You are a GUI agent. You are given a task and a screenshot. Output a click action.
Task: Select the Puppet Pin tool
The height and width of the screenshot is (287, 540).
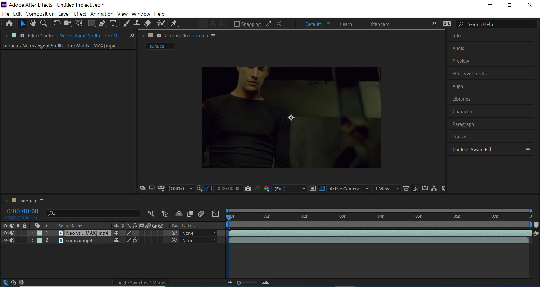(174, 24)
